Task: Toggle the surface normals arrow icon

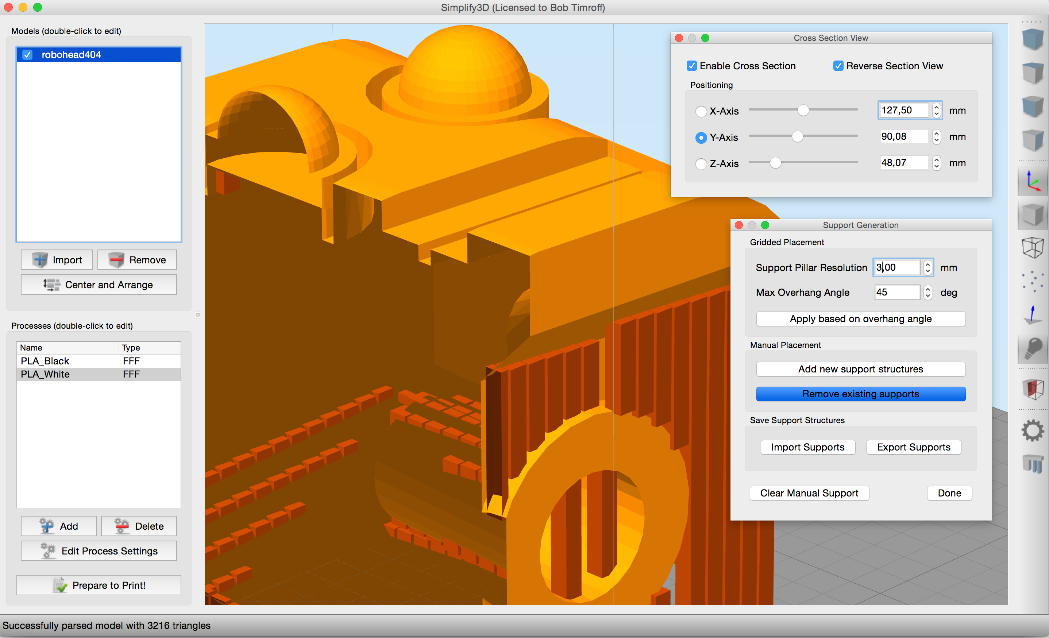Action: (1033, 314)
